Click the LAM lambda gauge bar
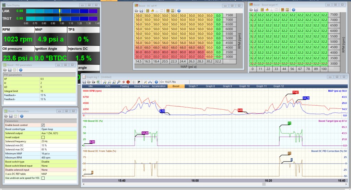 tap(61, 11)
